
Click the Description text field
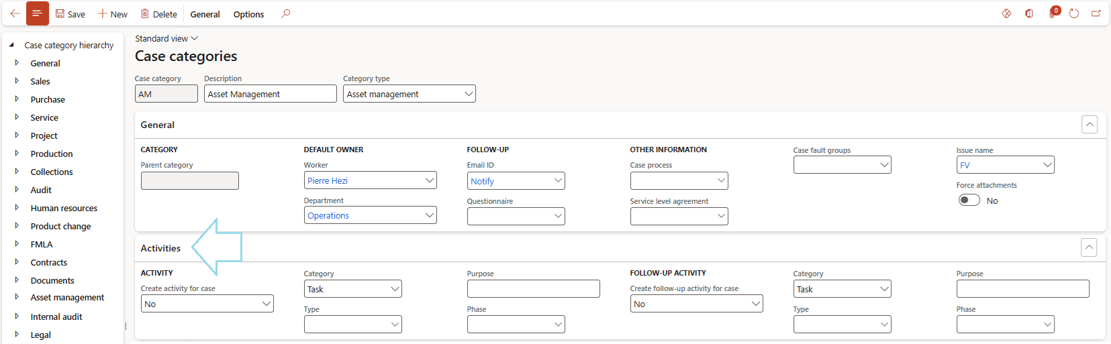coord(270,94)
